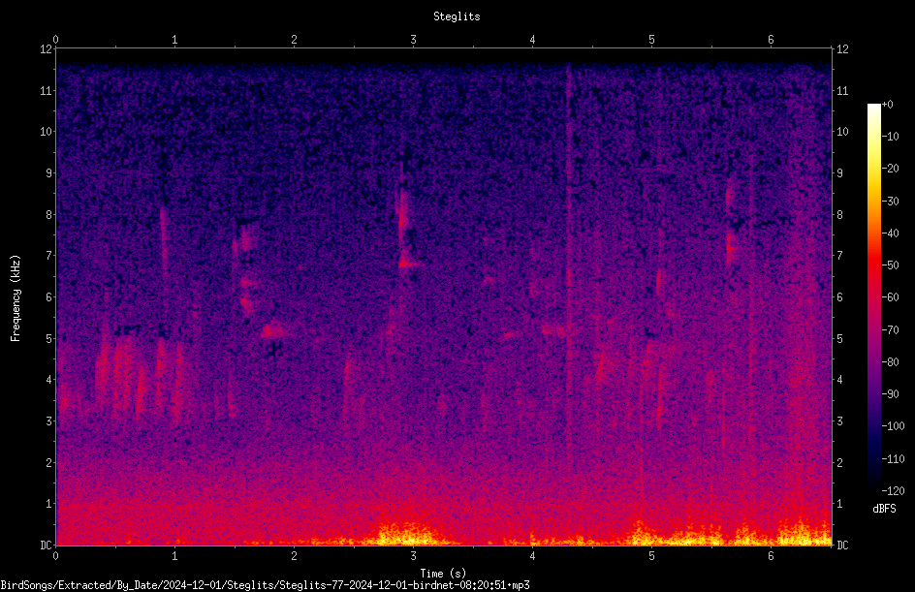Click the Steglits title text

pos(457,16)
